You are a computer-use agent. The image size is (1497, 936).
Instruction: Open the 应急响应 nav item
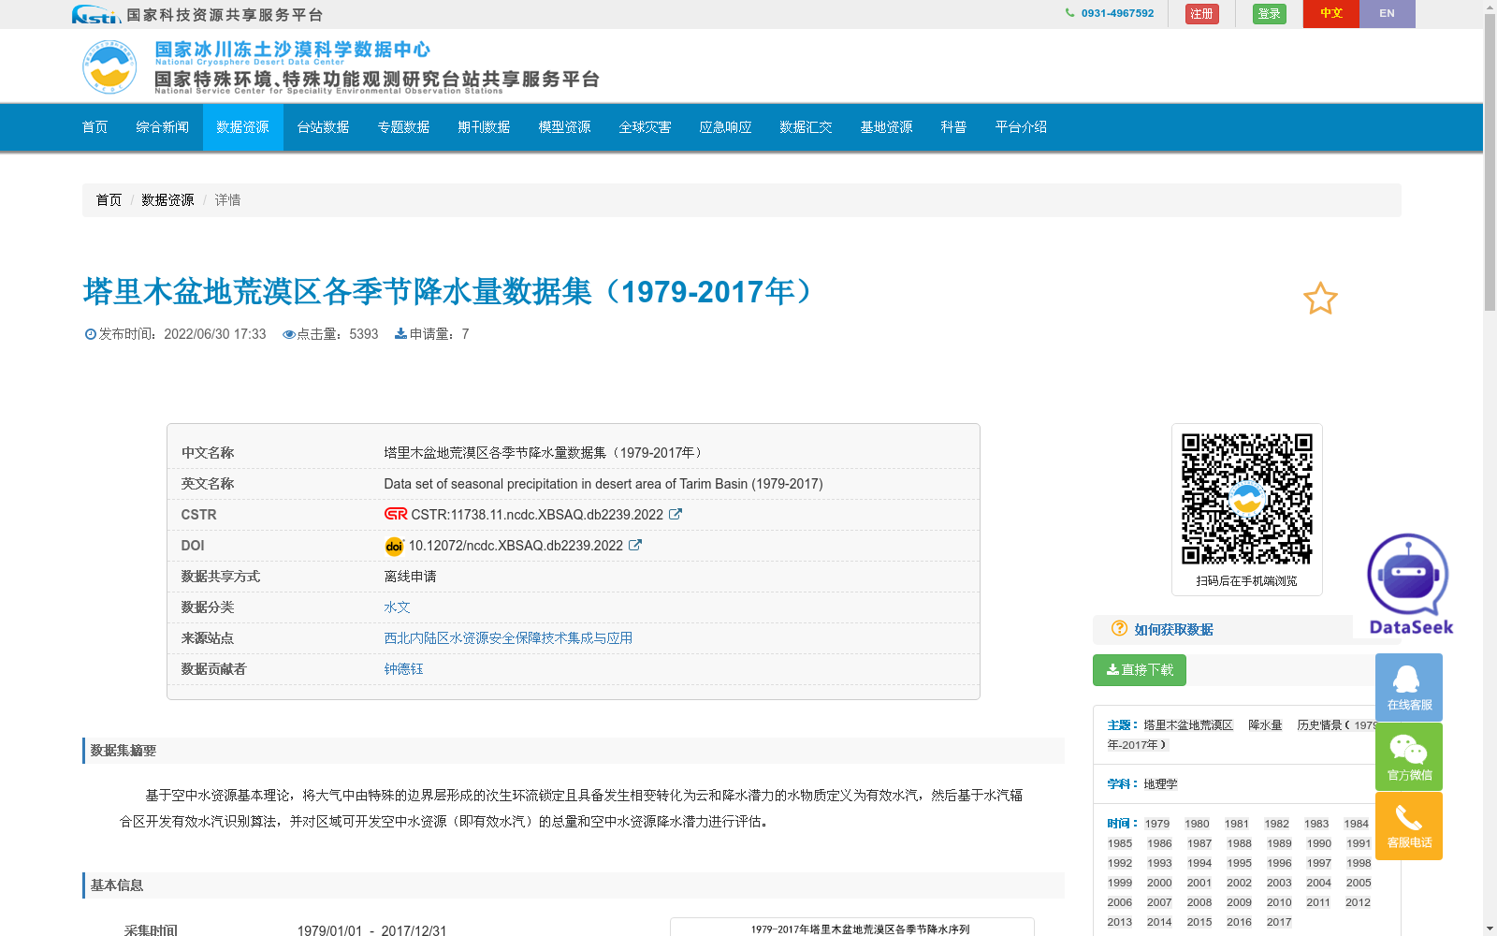point(726,127)
